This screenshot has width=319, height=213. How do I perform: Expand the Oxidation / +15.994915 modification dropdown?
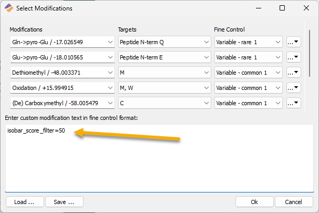tap(63, 88)
